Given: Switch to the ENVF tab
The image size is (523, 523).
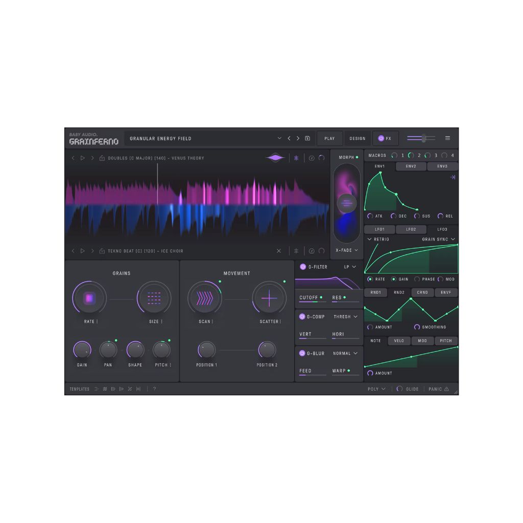Looking at the screenshot, I should (446, 293).
